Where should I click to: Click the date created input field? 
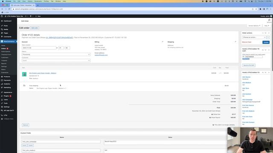39,48
